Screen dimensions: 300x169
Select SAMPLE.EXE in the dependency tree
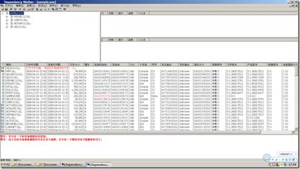(17, 13)
